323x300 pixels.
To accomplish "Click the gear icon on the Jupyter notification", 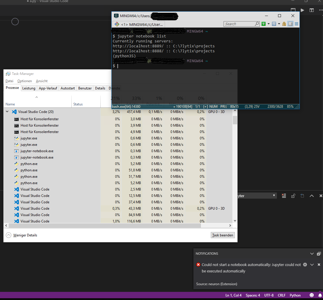I will tap(304, 265).
